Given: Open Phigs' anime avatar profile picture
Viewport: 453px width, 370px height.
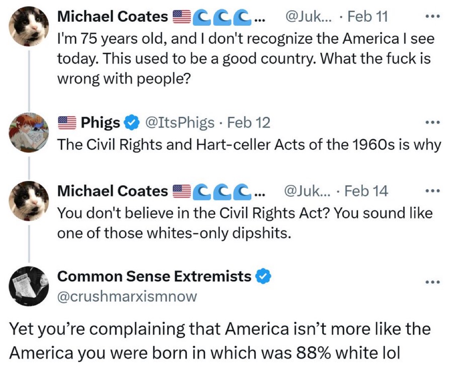Looking at the screenshot, I should (29, 132).
